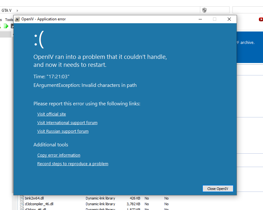Select the d3dcompiler_46.dll file name
263x210 pixels.
point(39,204)
